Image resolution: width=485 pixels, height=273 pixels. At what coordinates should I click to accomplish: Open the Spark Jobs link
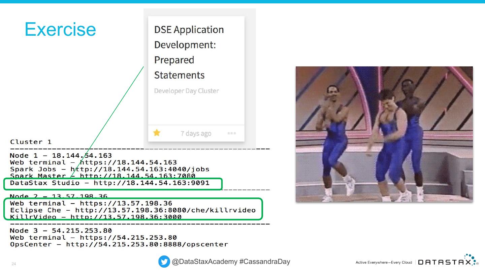tap(140, 169)
